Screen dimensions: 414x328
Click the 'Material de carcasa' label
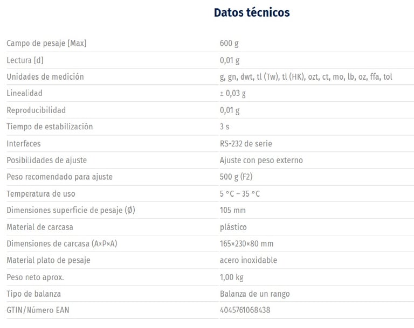40,227
